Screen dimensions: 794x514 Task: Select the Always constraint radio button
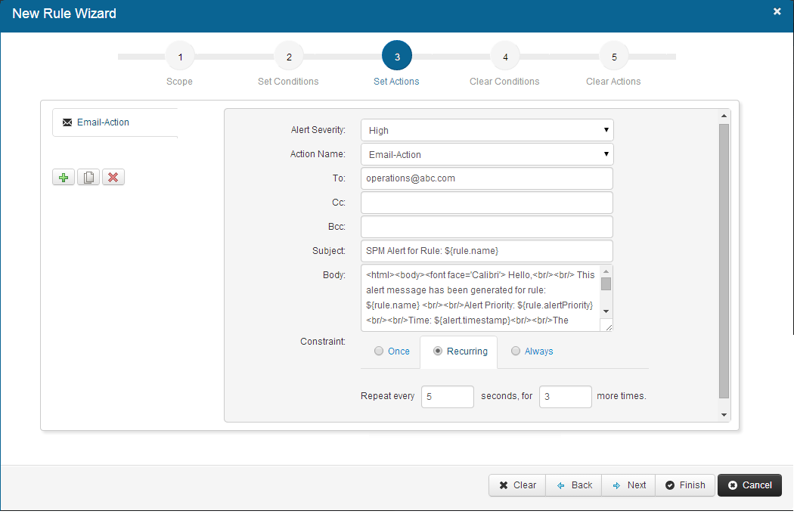[516, 351]
